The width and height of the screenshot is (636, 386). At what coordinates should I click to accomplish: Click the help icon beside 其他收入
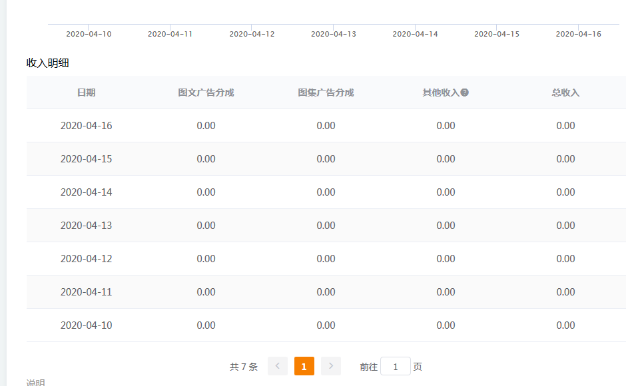pyautogui.click(x=465, y=93)
